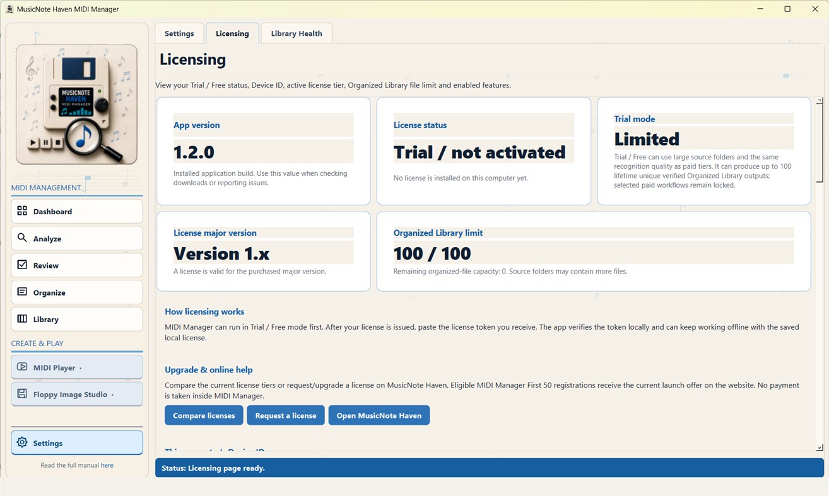
Task: Click the 'No license is installed' message
Action: pyautogui.click(x=461, y=178)
